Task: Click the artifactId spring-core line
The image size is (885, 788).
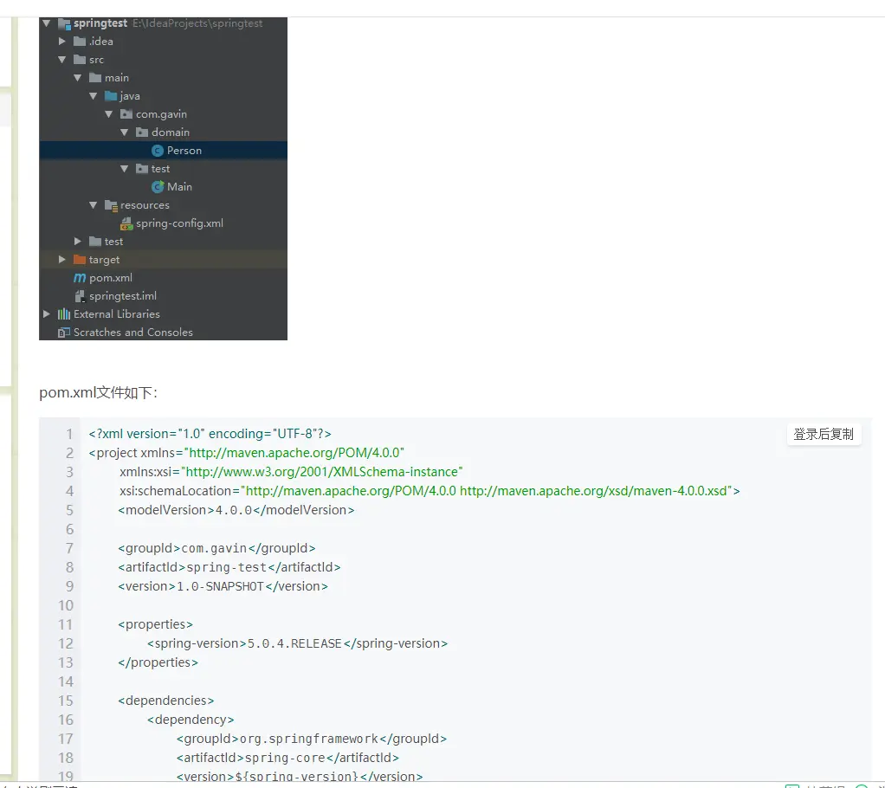Action: [x=287, y=758]
